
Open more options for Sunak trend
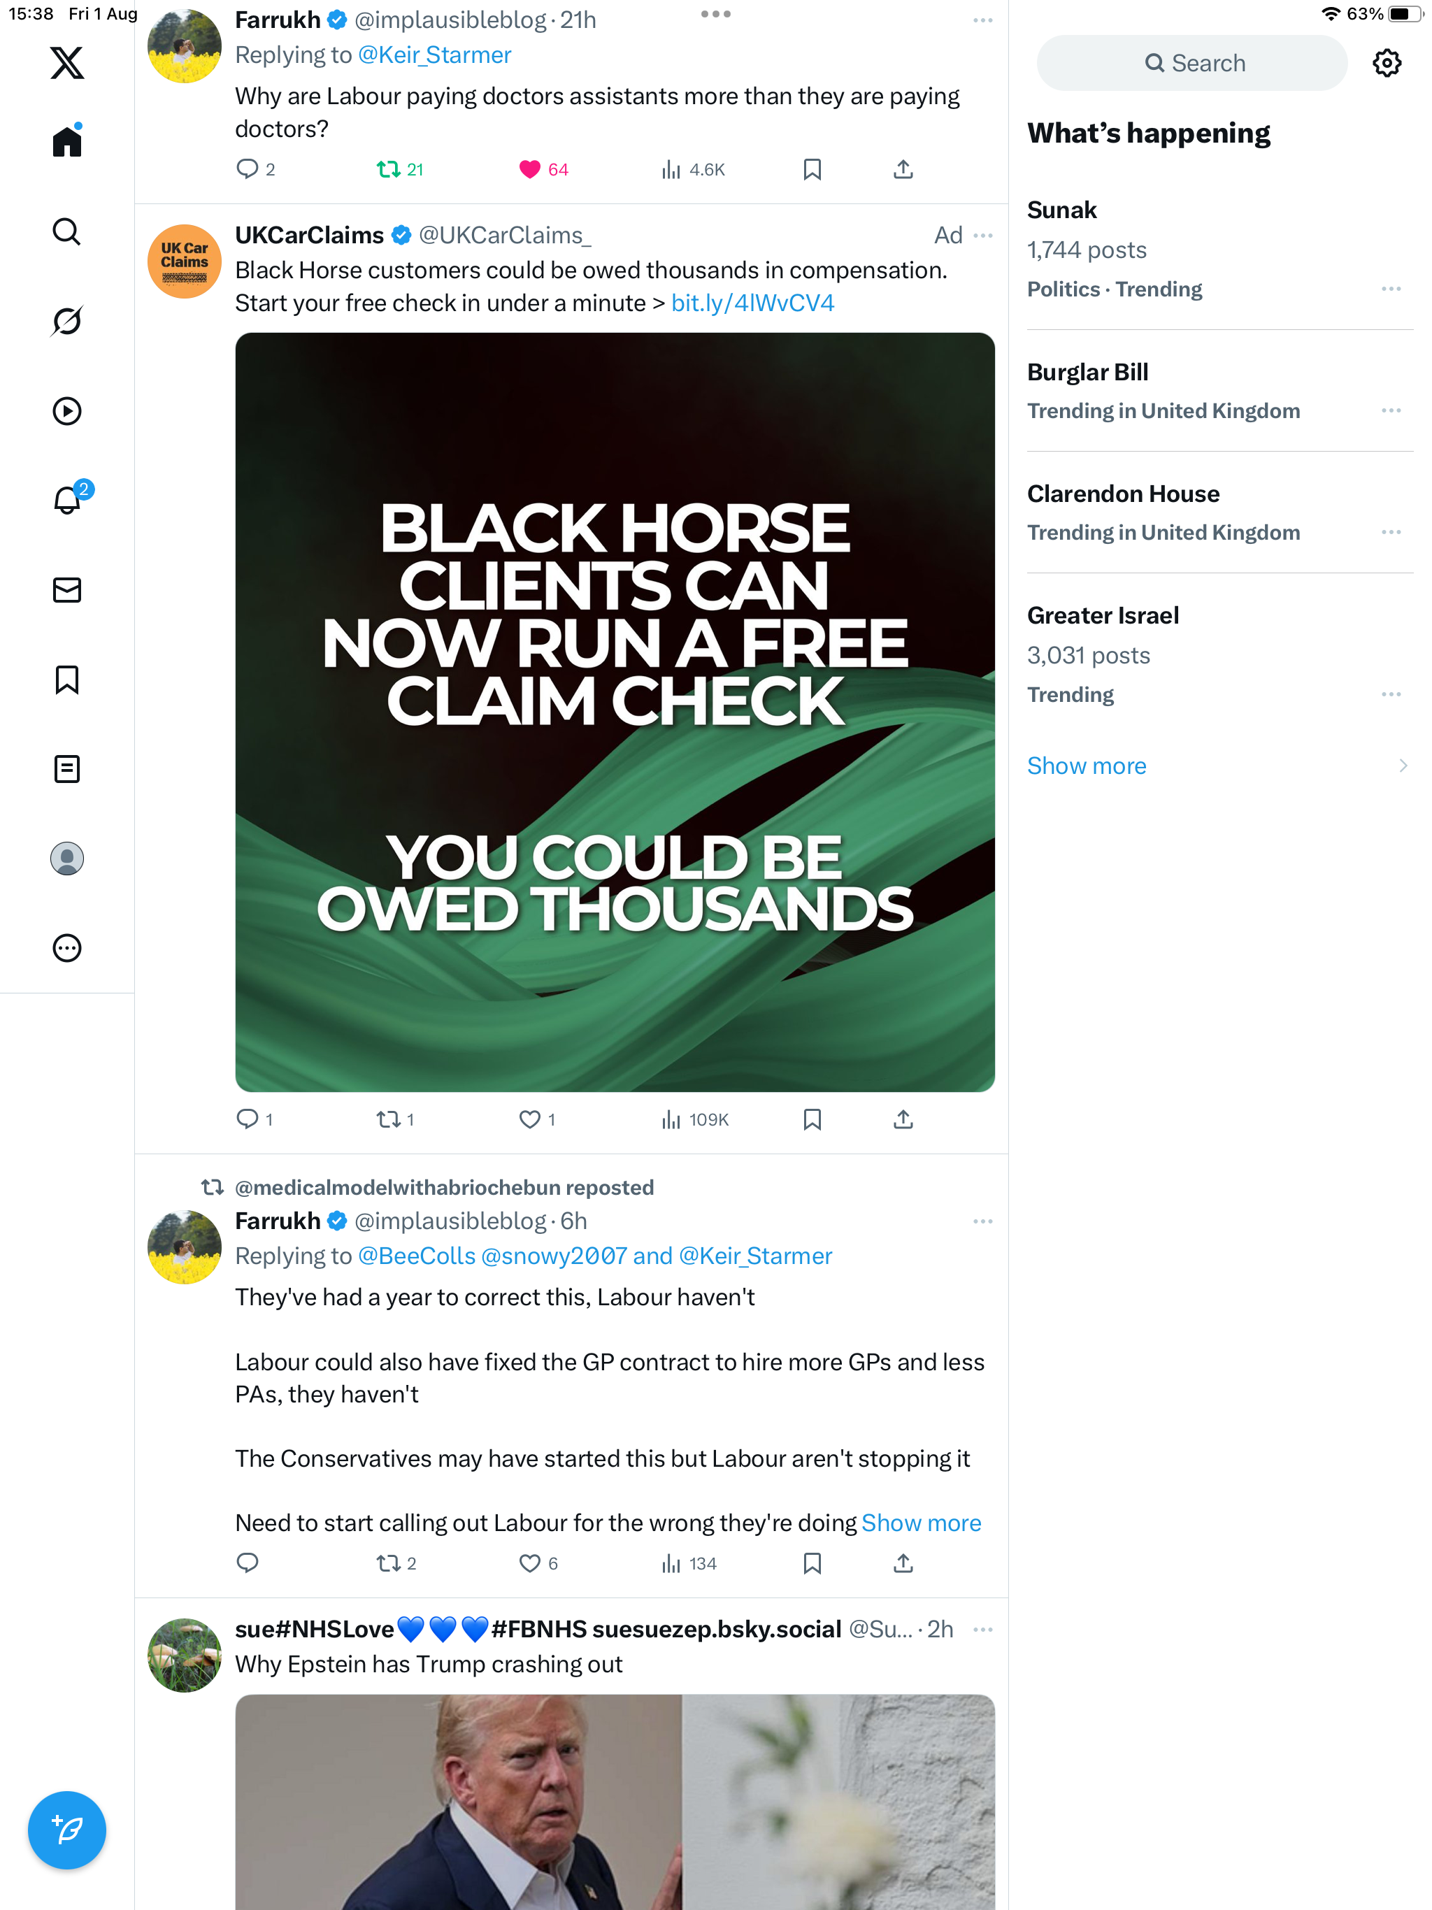[x=1391, y=289]
